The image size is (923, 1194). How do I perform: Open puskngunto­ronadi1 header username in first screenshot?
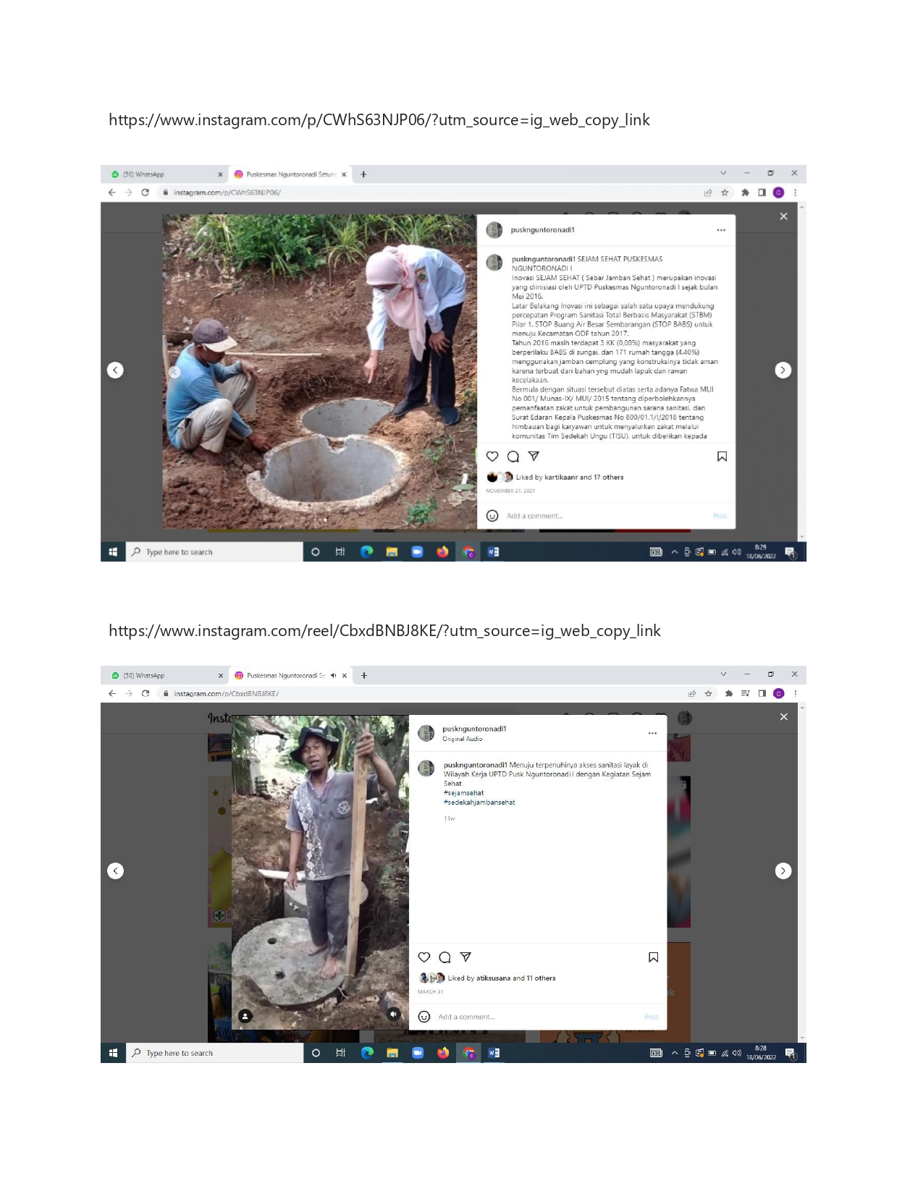coord(543,230)
